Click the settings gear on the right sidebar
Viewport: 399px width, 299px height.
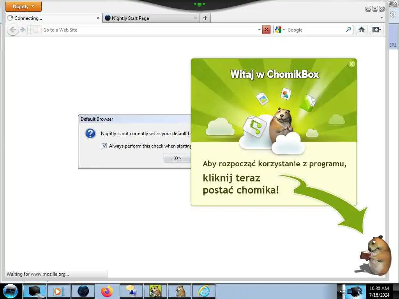pos(393,14)
